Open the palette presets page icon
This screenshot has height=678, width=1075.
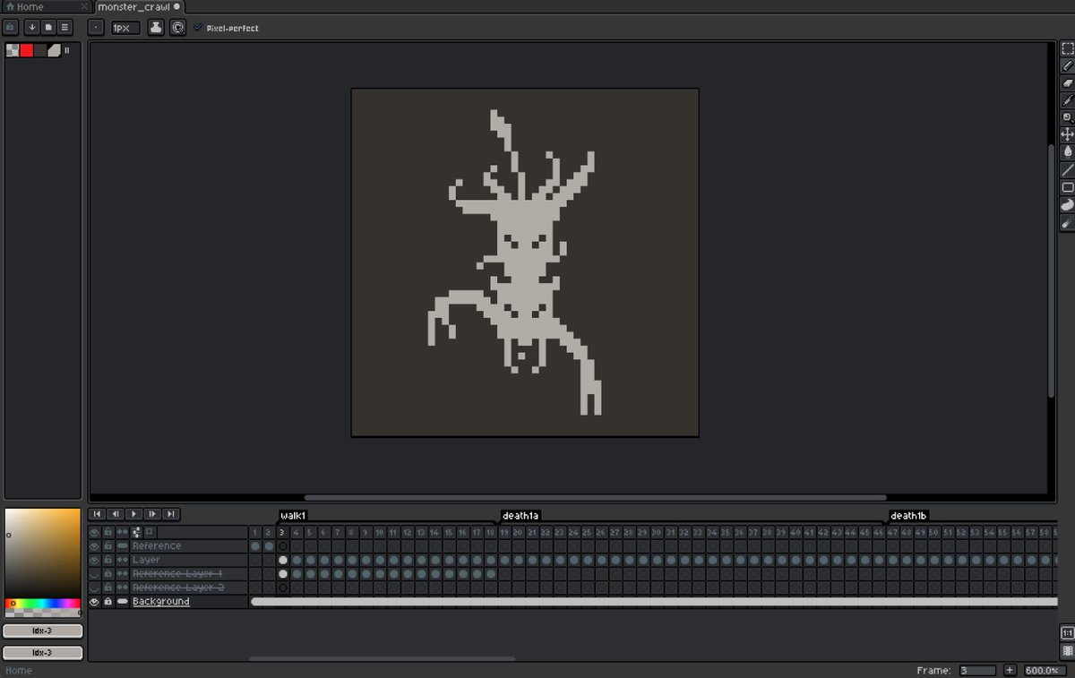48,28
